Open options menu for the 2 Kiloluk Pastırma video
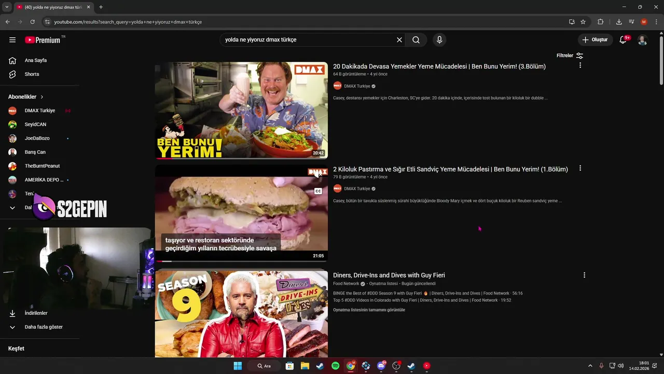 click(580, 168)
